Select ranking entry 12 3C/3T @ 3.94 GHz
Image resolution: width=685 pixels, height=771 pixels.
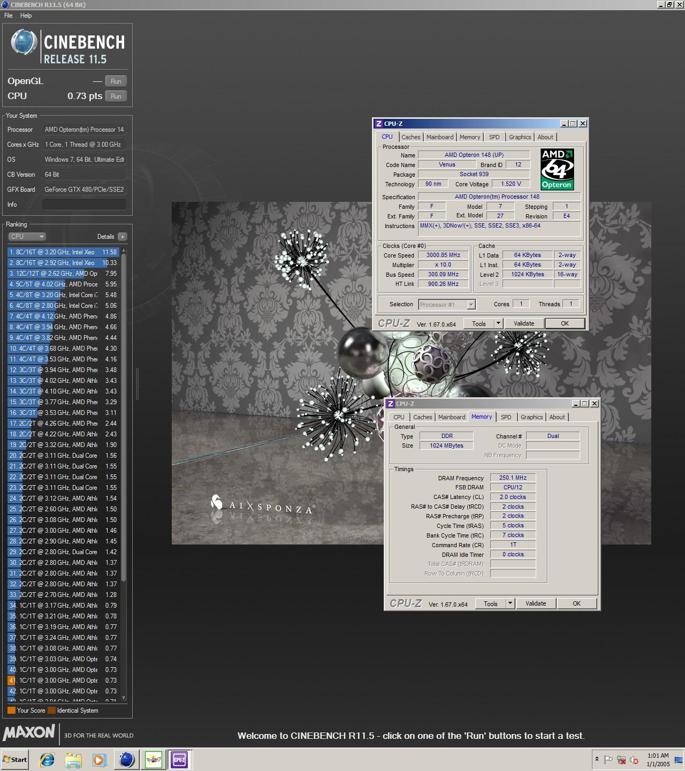(x=63, y=369)
